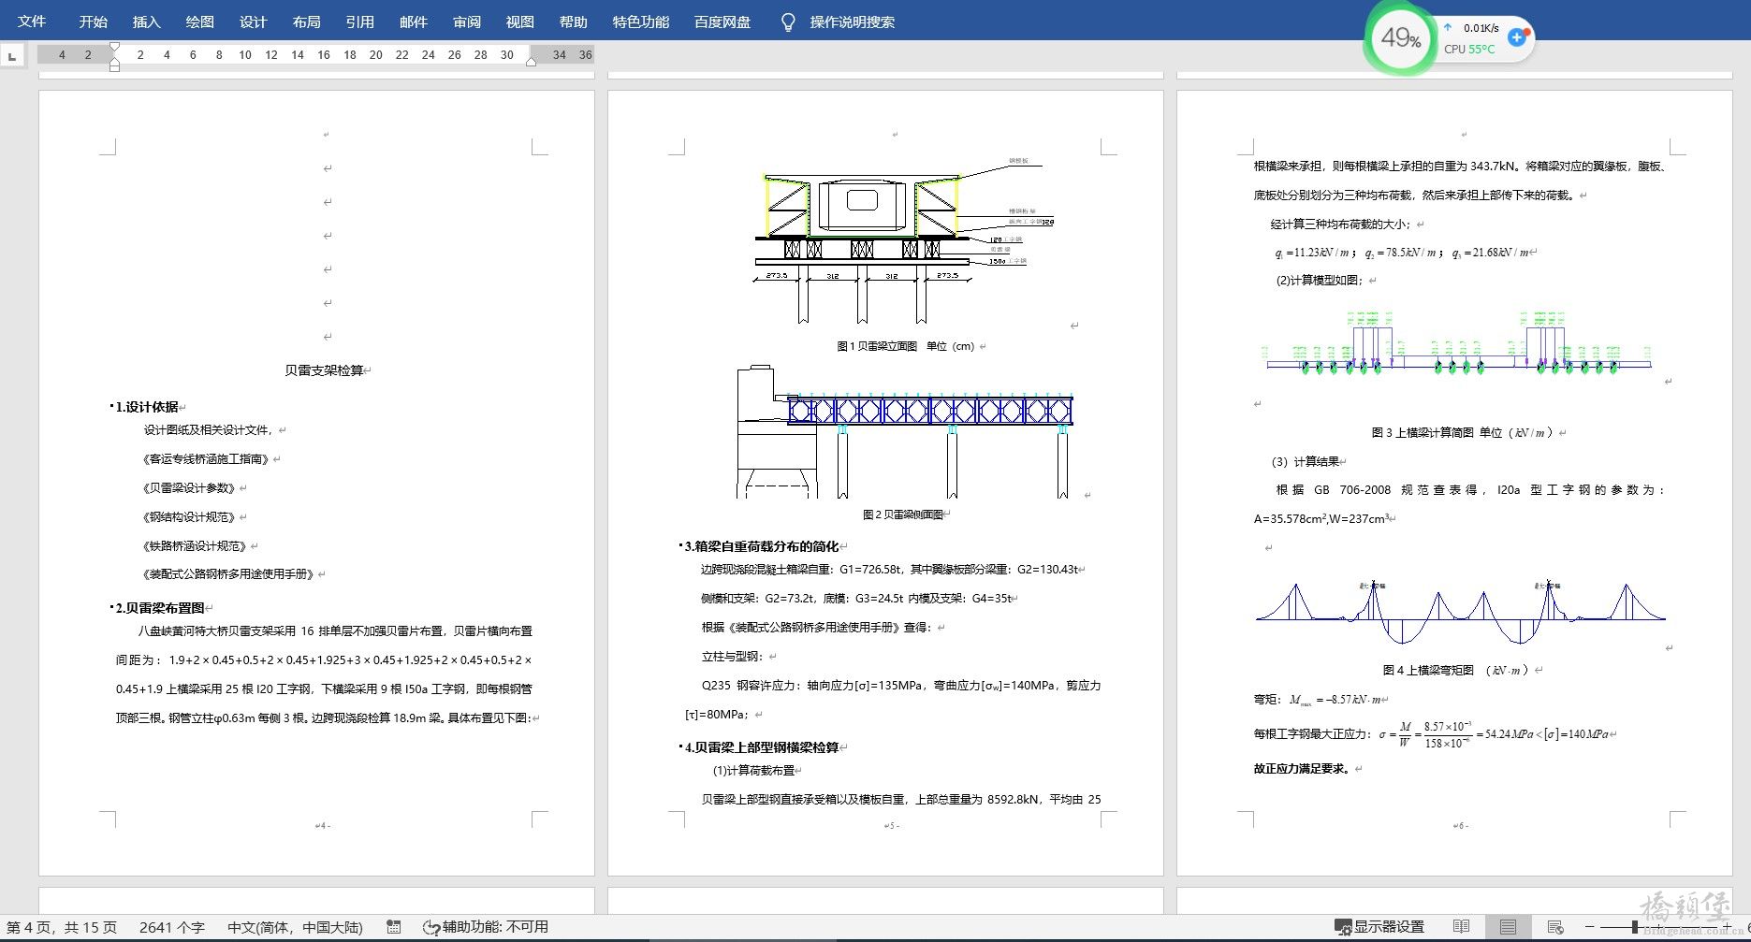Click the line 《客运专线桥涵施工指南》

click(207, 459)
